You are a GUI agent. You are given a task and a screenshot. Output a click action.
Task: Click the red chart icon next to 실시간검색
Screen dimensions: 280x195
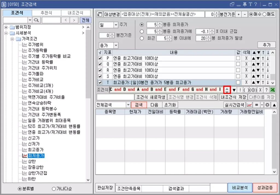point(249,105)
